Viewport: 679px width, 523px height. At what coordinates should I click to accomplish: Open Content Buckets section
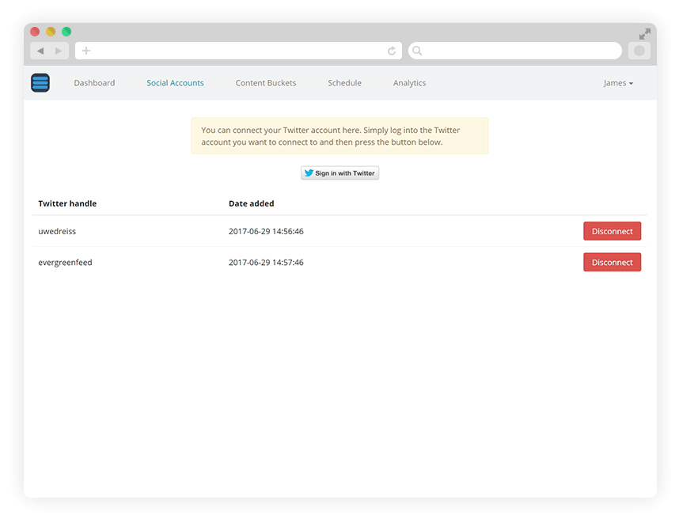(266, 83)
